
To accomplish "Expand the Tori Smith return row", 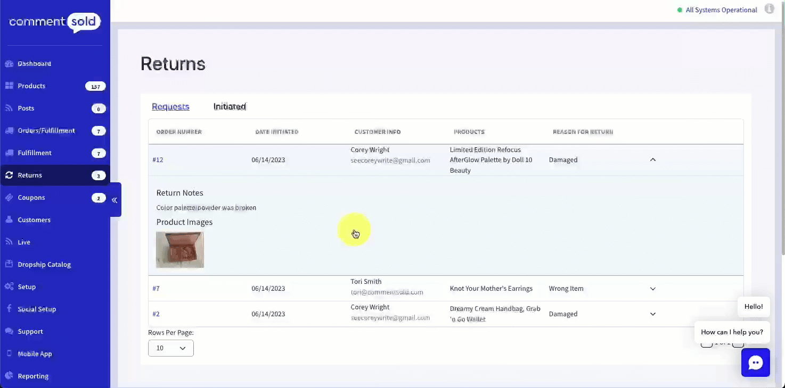I will point(652,289).
